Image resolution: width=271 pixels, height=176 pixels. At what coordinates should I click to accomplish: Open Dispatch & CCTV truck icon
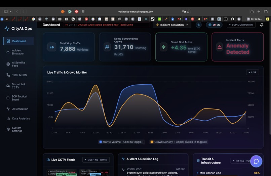tap(8, 86)
